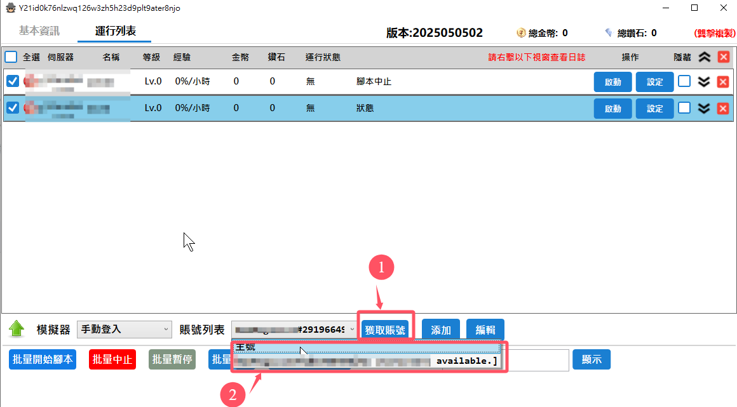Delete first row using red X
Screen dimensions: 737x407
click(723, 82)
